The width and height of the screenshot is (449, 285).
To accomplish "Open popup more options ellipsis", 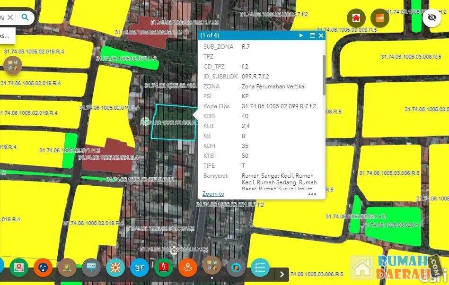I will pos(312,194).
